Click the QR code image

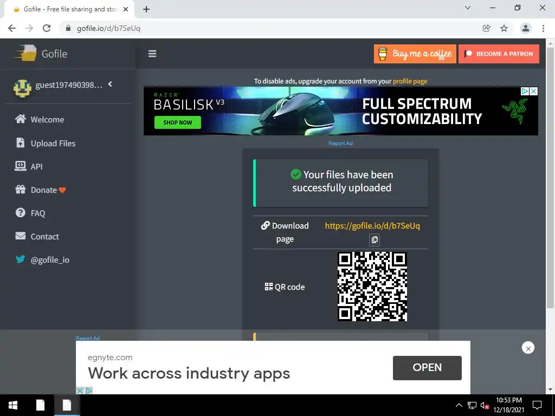(372, 287)
